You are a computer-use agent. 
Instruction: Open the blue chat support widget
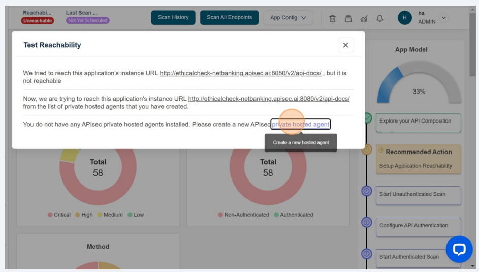pyautogui.click(x=459, y=249)
